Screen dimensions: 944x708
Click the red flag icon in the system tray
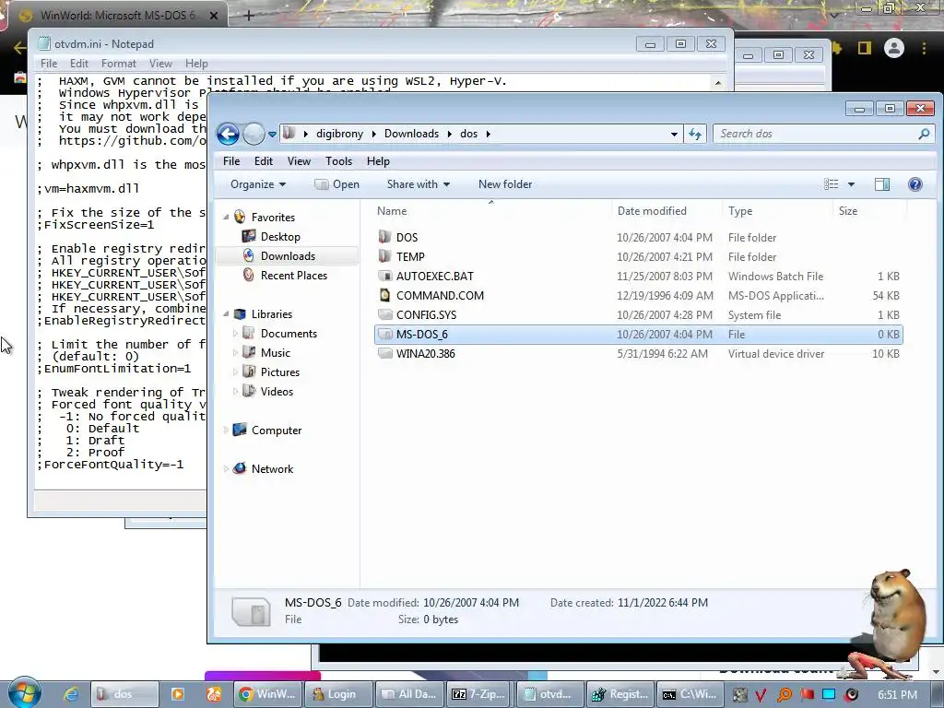coord(807,695)
